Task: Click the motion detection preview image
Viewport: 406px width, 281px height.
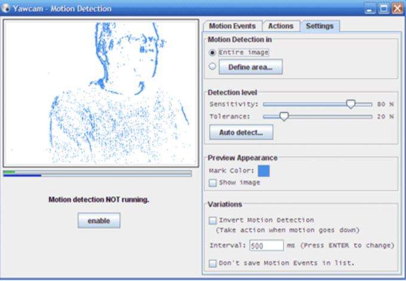Action: [101, 93]
